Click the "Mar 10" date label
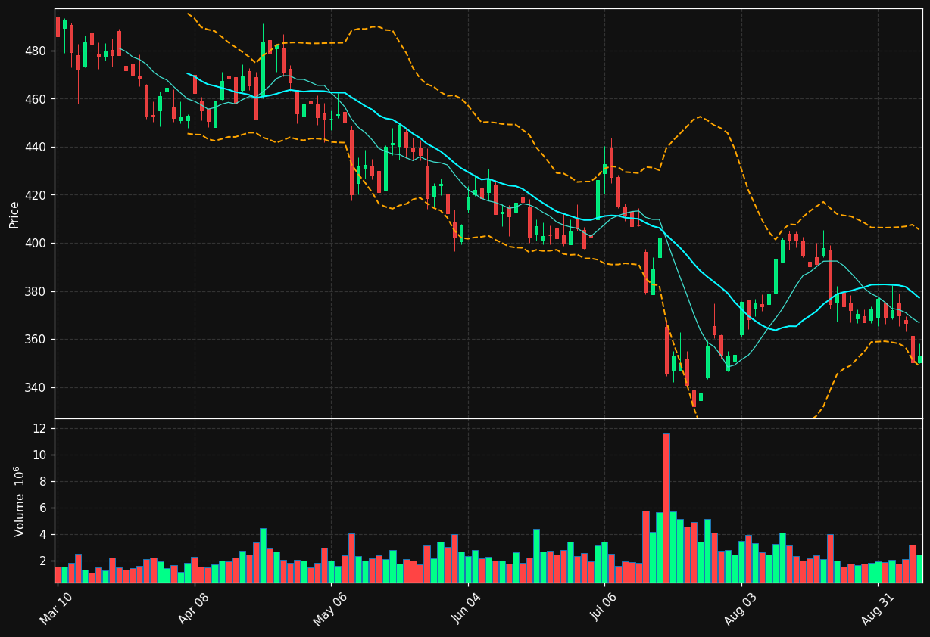Viewport: 930px width, 637px height. tap(57, 609)
